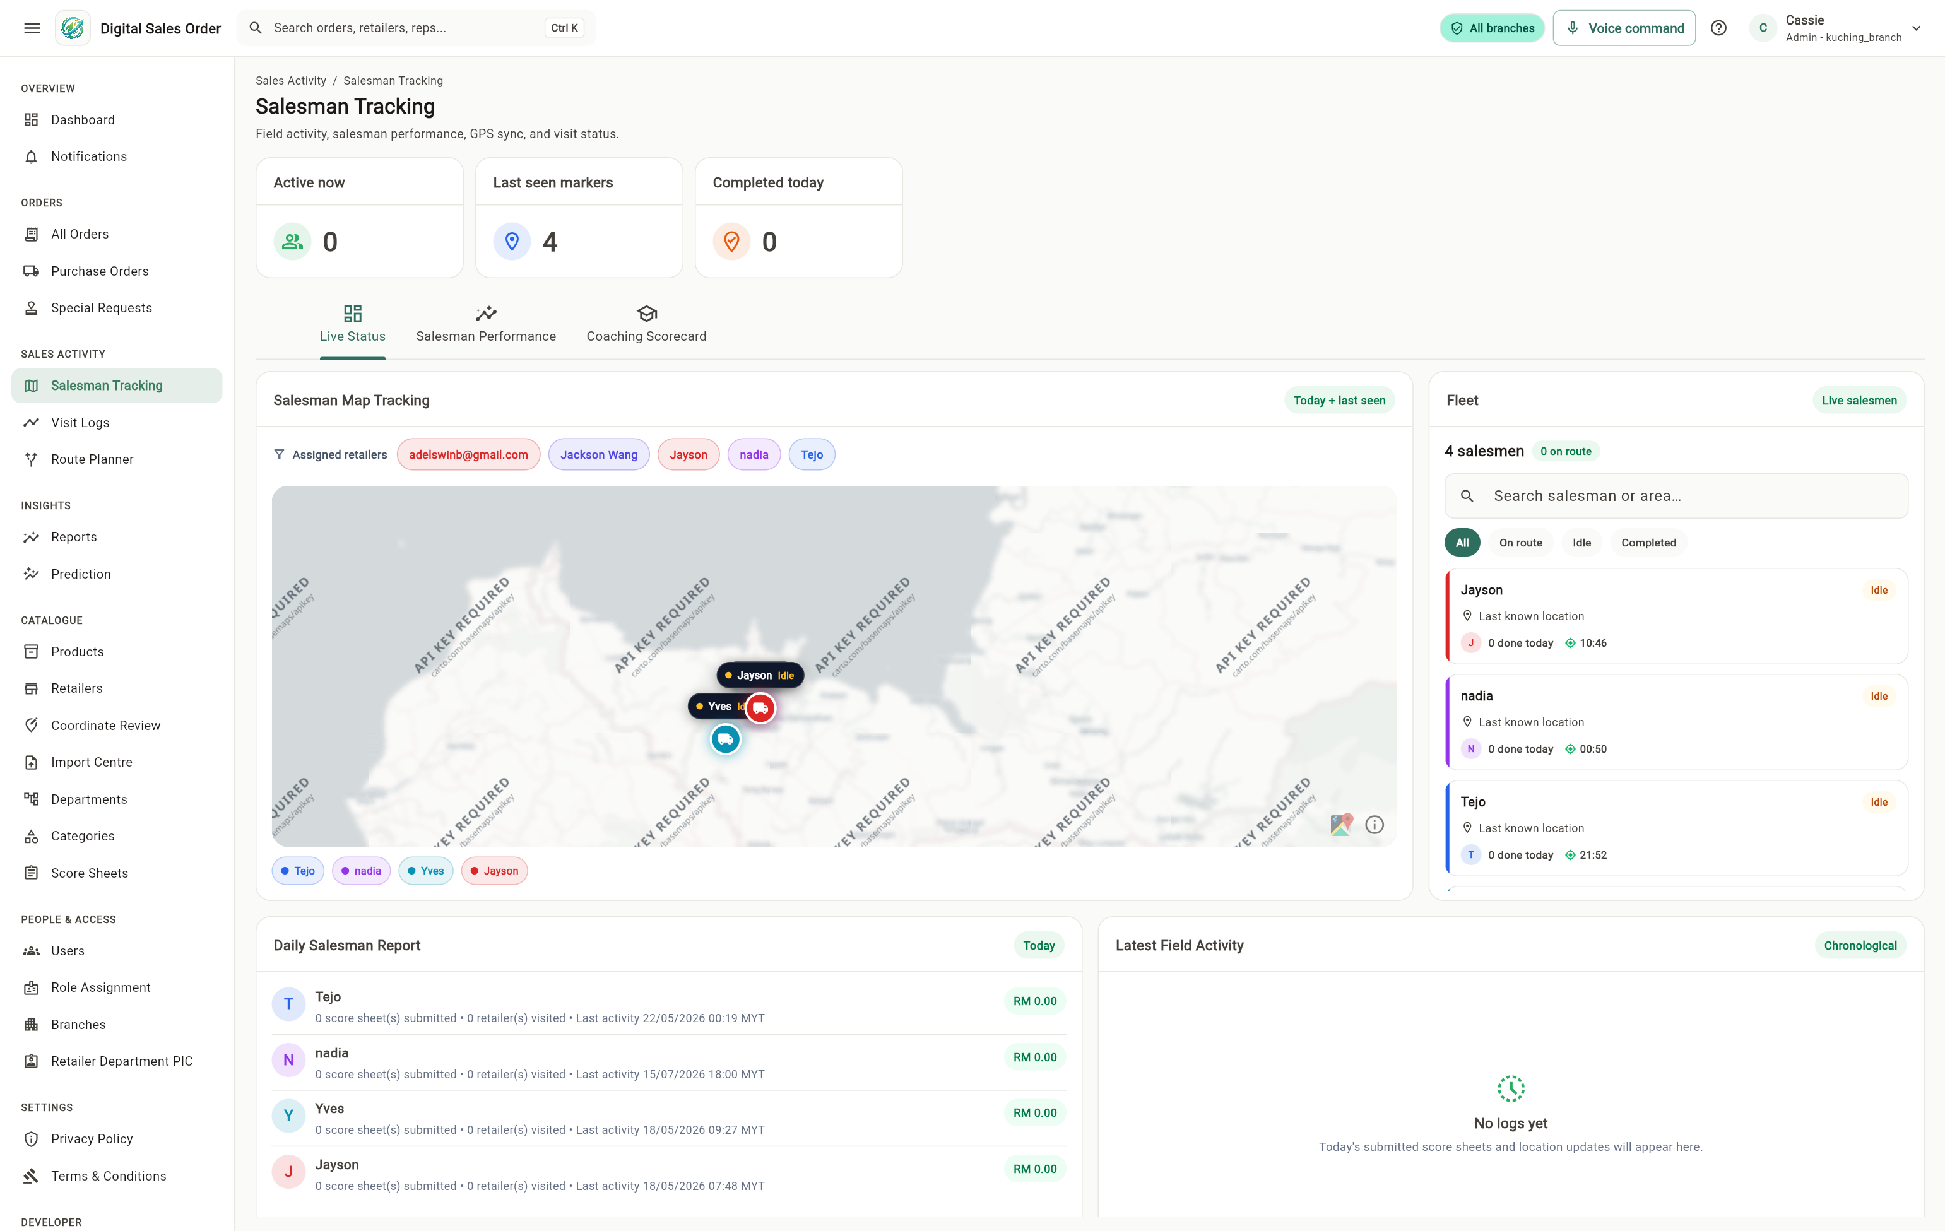Click the Jayson red legend chip

494,871
